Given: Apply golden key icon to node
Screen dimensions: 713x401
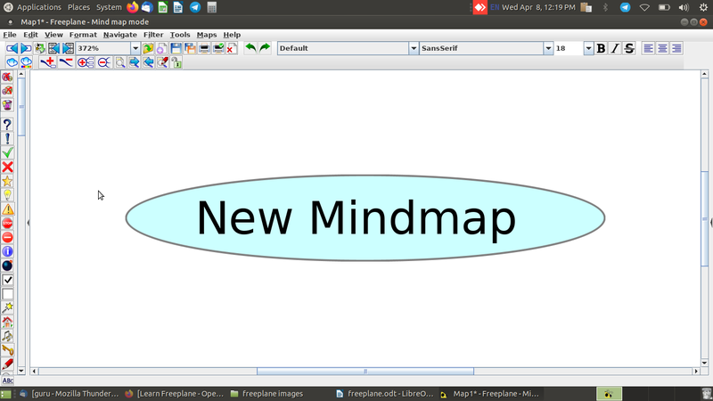Looking at the screenshot, I should tap(7, 350).
